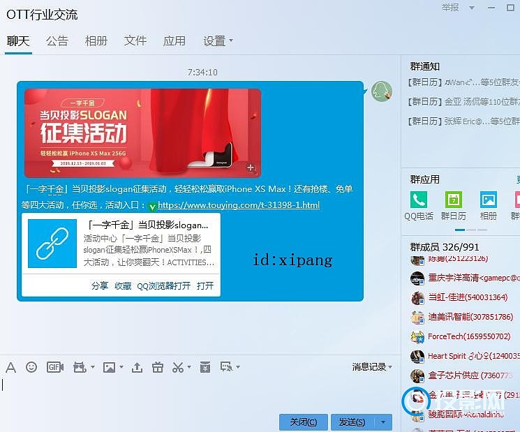
Task: Click the 群成员 326/991 header
Action: point(445,247)
